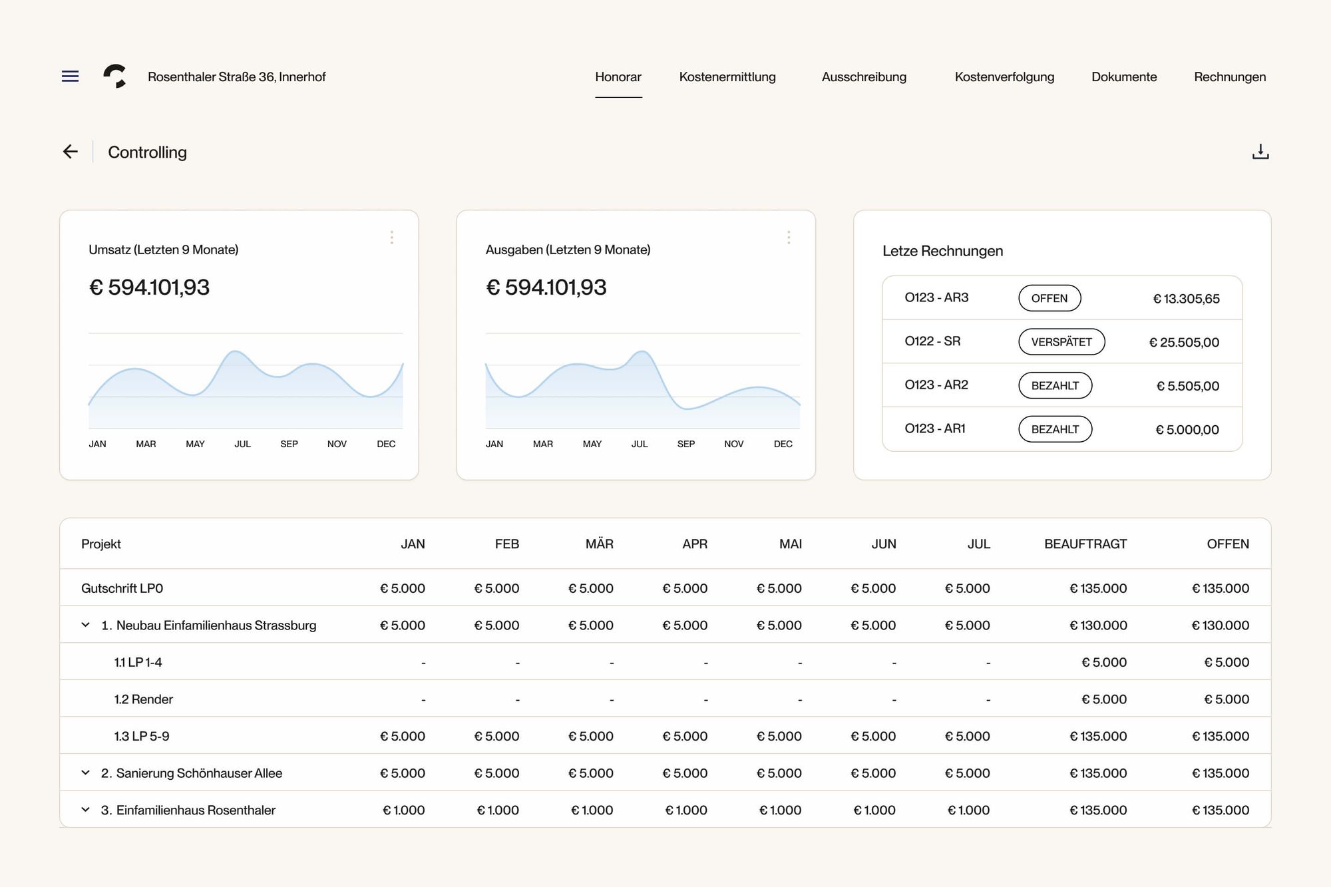Open the Rechnungen tab
The width and height of the screenshot is (1331, 887).
1229,77
